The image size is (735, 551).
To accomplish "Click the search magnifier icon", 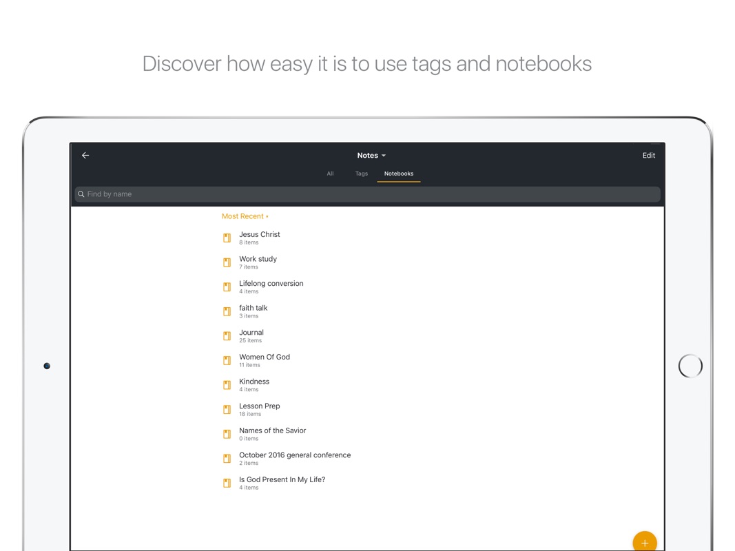I will [x=81, y=194].
